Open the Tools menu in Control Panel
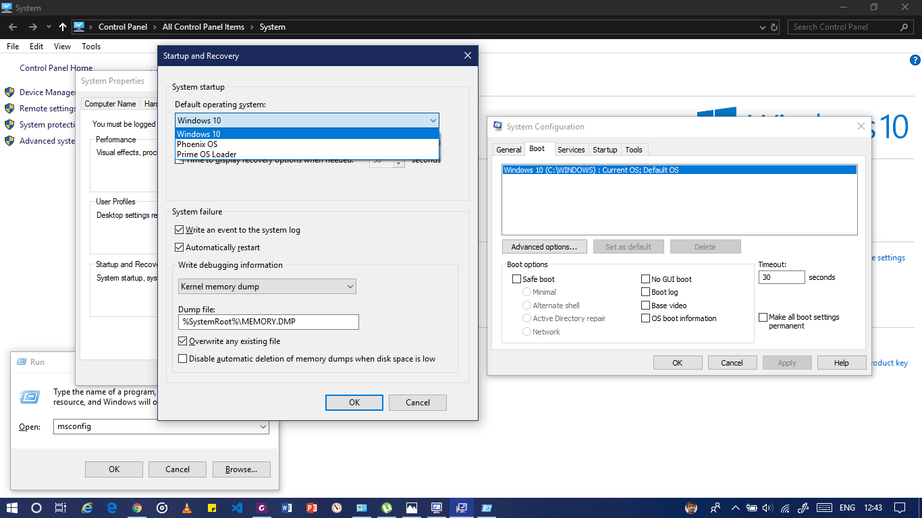Screen dimensions: 922x518 click(91, 47)
